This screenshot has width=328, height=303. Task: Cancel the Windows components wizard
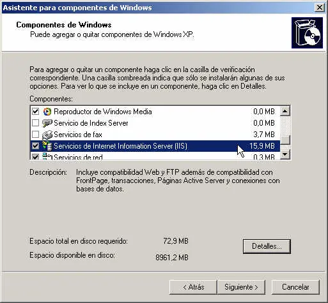tap(295, 287)
